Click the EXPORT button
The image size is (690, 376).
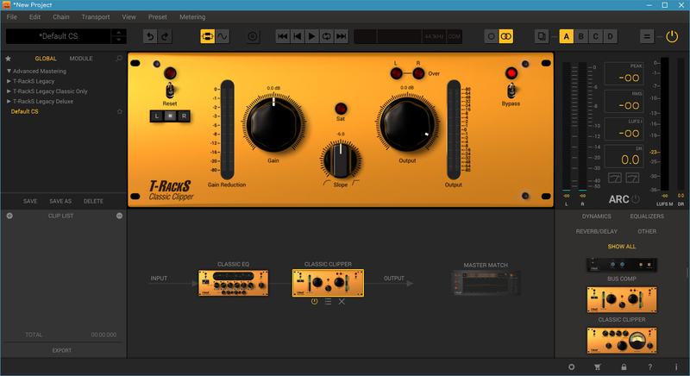(x=61, y=350)
